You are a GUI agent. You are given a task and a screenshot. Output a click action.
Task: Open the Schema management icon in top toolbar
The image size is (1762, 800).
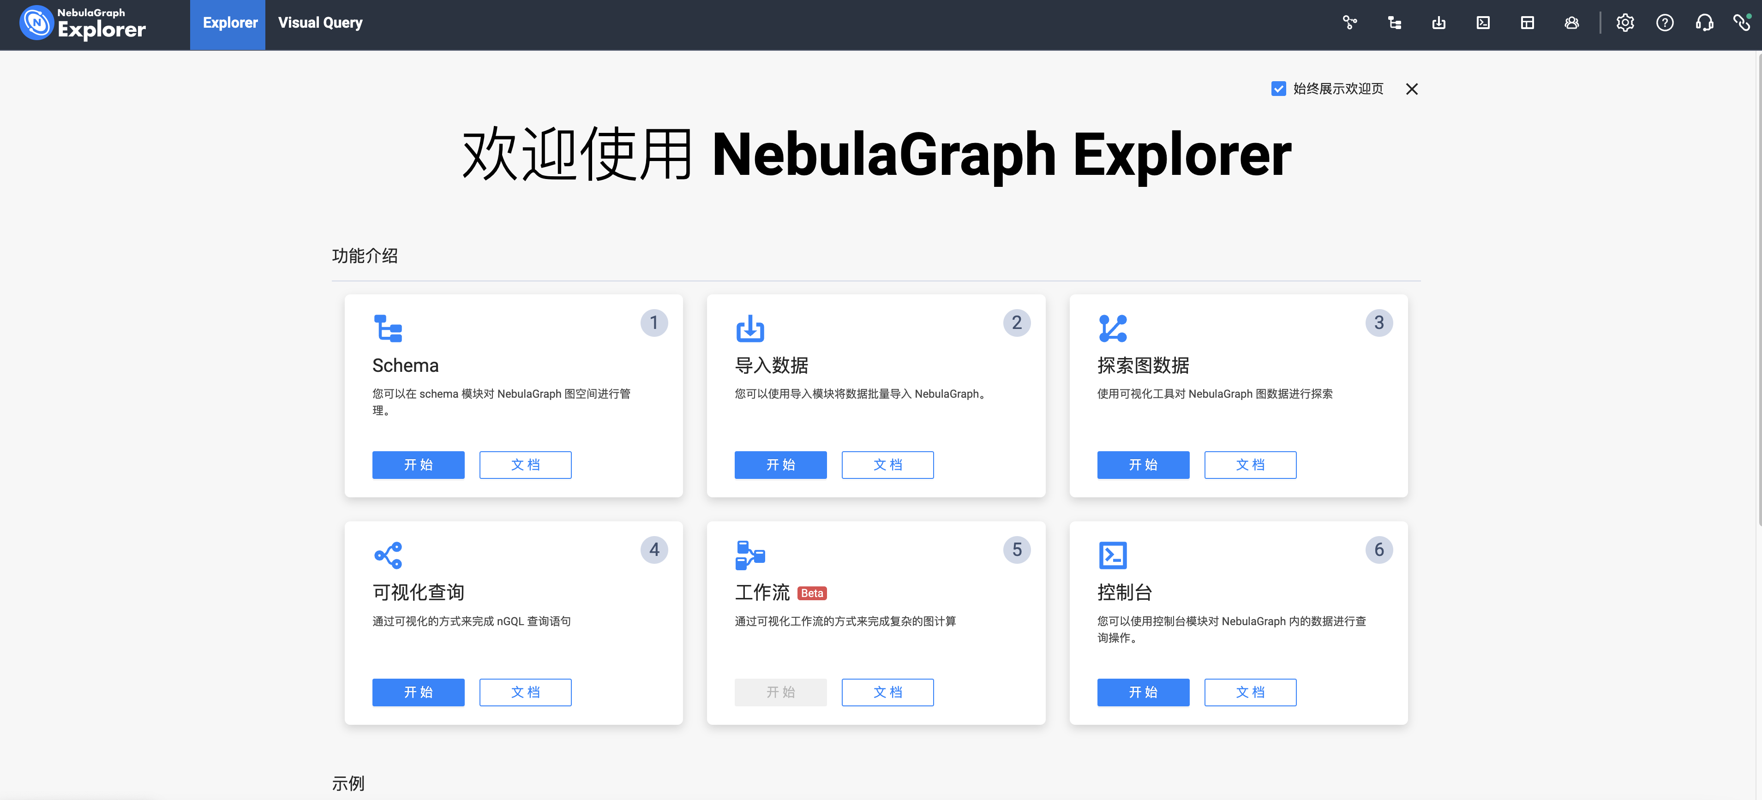coord(1394,23)
